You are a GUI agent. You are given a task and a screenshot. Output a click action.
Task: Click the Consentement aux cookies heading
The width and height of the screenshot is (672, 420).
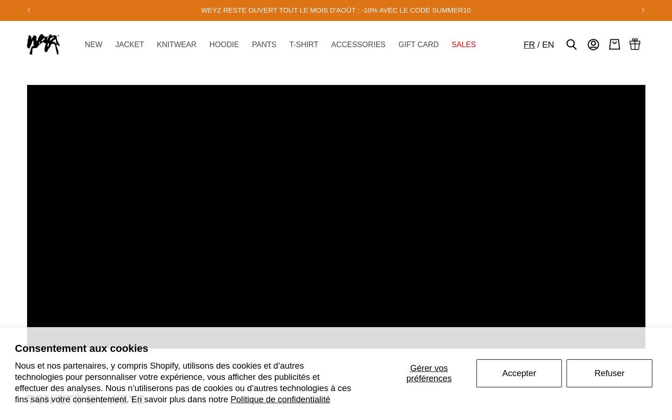[x=82, y=349]
